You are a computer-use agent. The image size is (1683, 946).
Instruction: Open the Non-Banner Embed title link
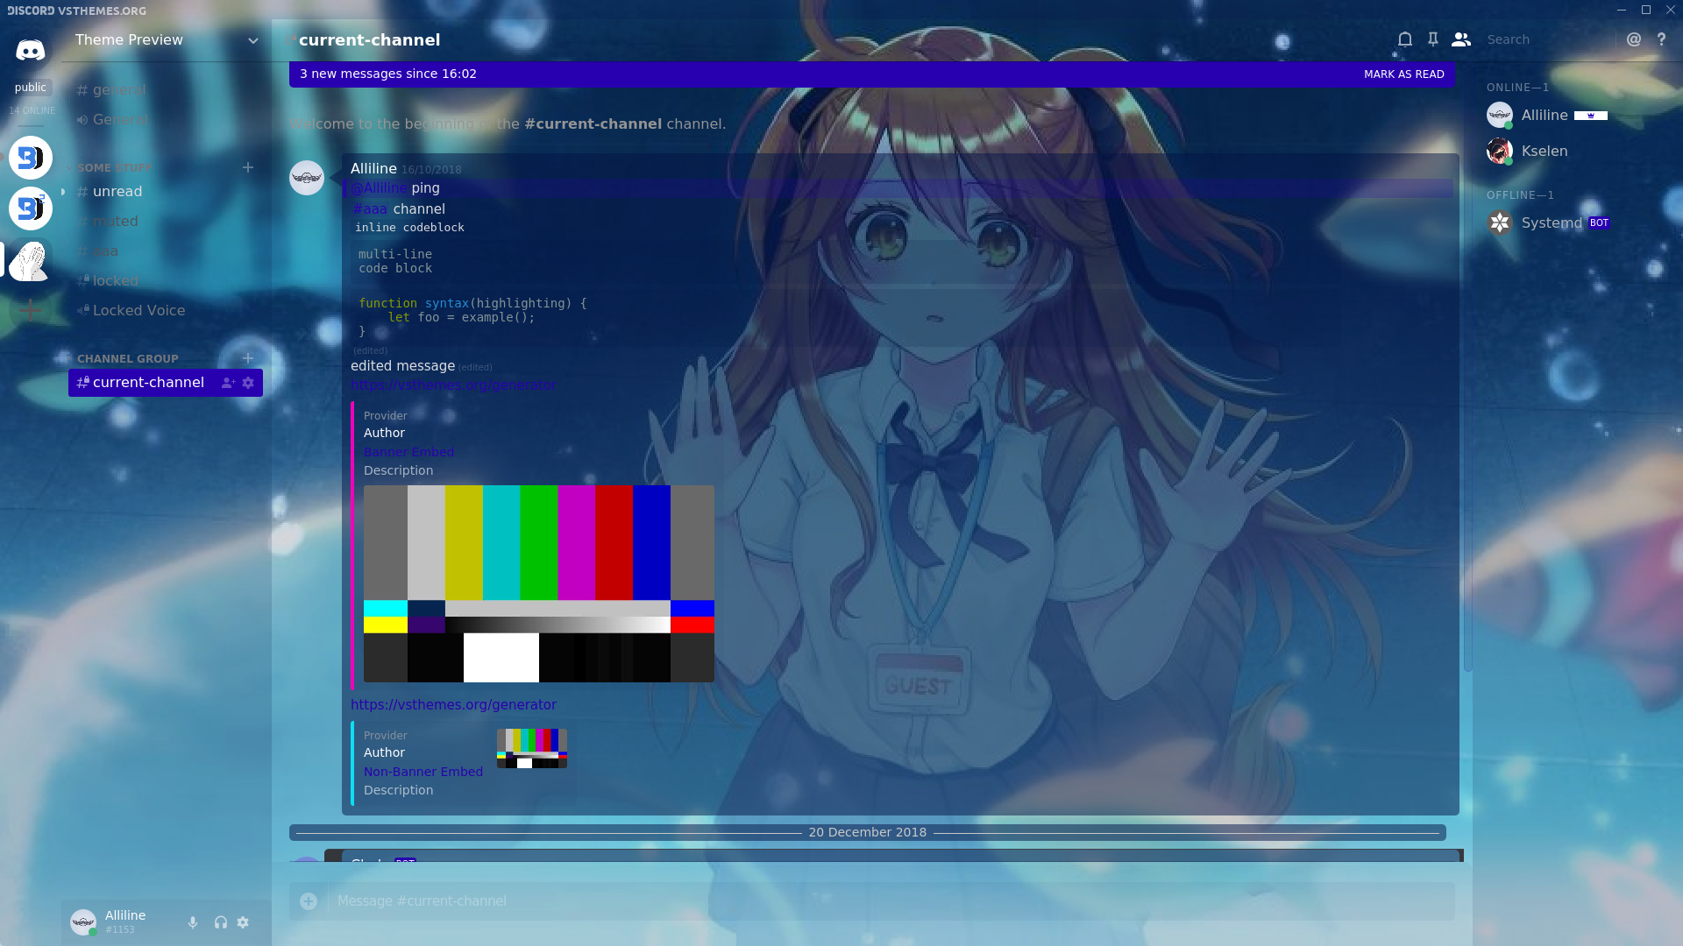pos(423,772)
